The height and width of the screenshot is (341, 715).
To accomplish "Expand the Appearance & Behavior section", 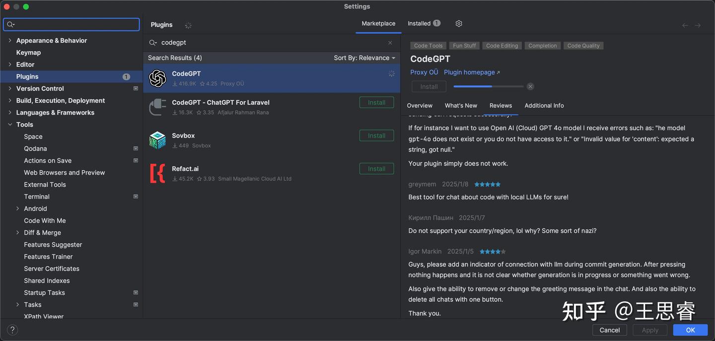I will point(10,41).
